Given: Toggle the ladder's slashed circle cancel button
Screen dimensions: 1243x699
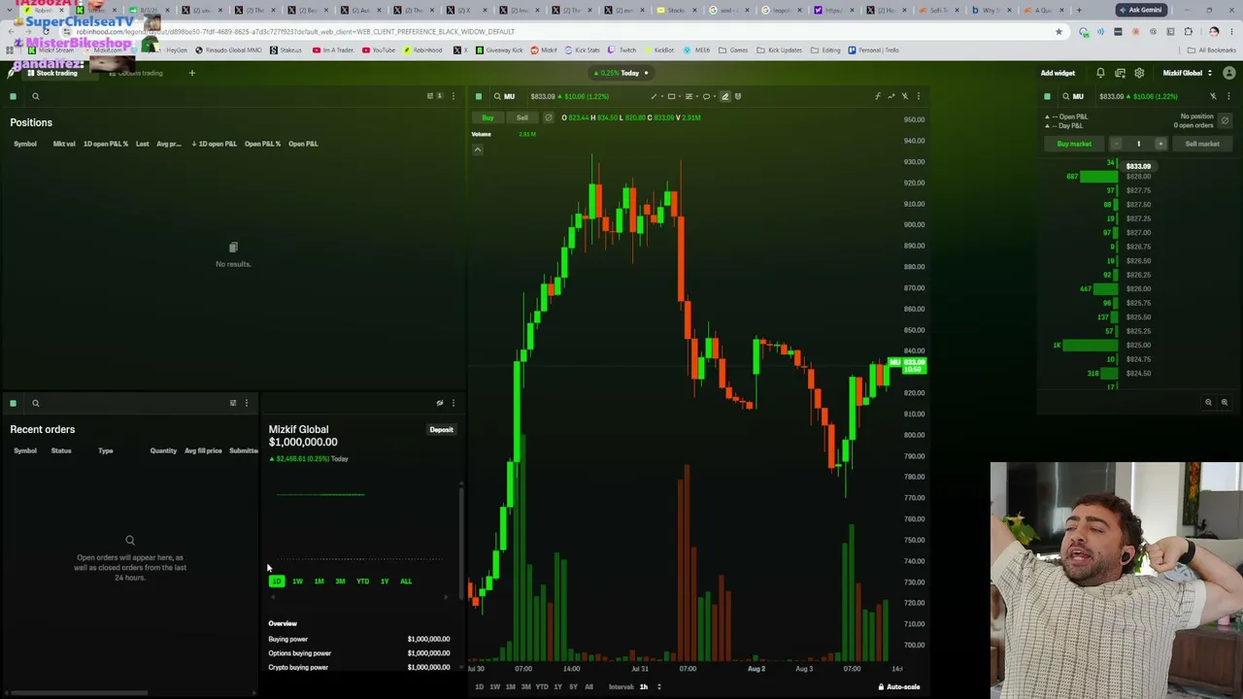Looking at the screenshot, I should tap(1225, 121).
